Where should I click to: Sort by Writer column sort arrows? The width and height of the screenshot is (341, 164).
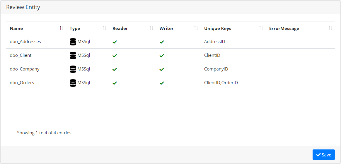(196, 28)
